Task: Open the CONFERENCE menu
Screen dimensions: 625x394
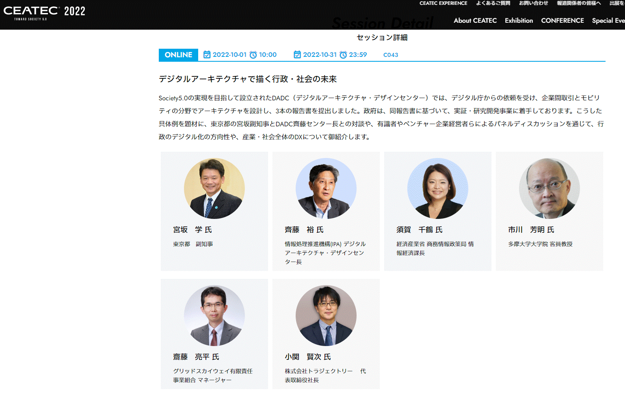Action: pos(562,21)
